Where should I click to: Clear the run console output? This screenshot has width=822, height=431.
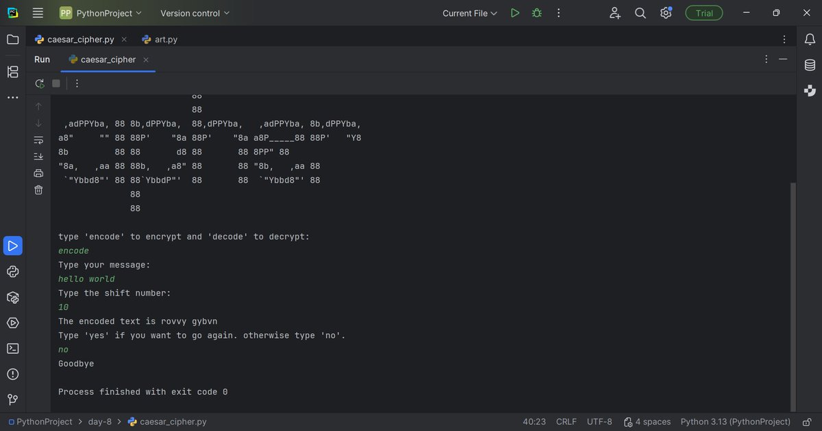[x=39, y=190]
